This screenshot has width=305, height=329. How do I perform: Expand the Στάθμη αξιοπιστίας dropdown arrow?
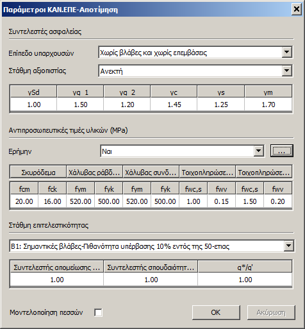(x=286, y=71)
